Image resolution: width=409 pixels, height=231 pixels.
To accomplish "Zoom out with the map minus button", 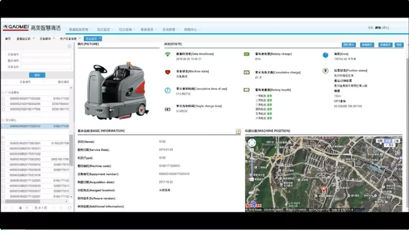I will pos(252,180).
